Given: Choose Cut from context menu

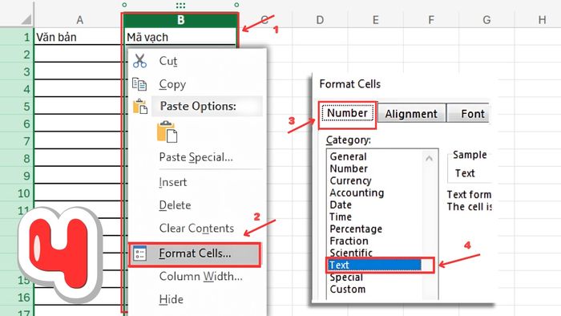Looking at the screenshot, I should (168, 61).
